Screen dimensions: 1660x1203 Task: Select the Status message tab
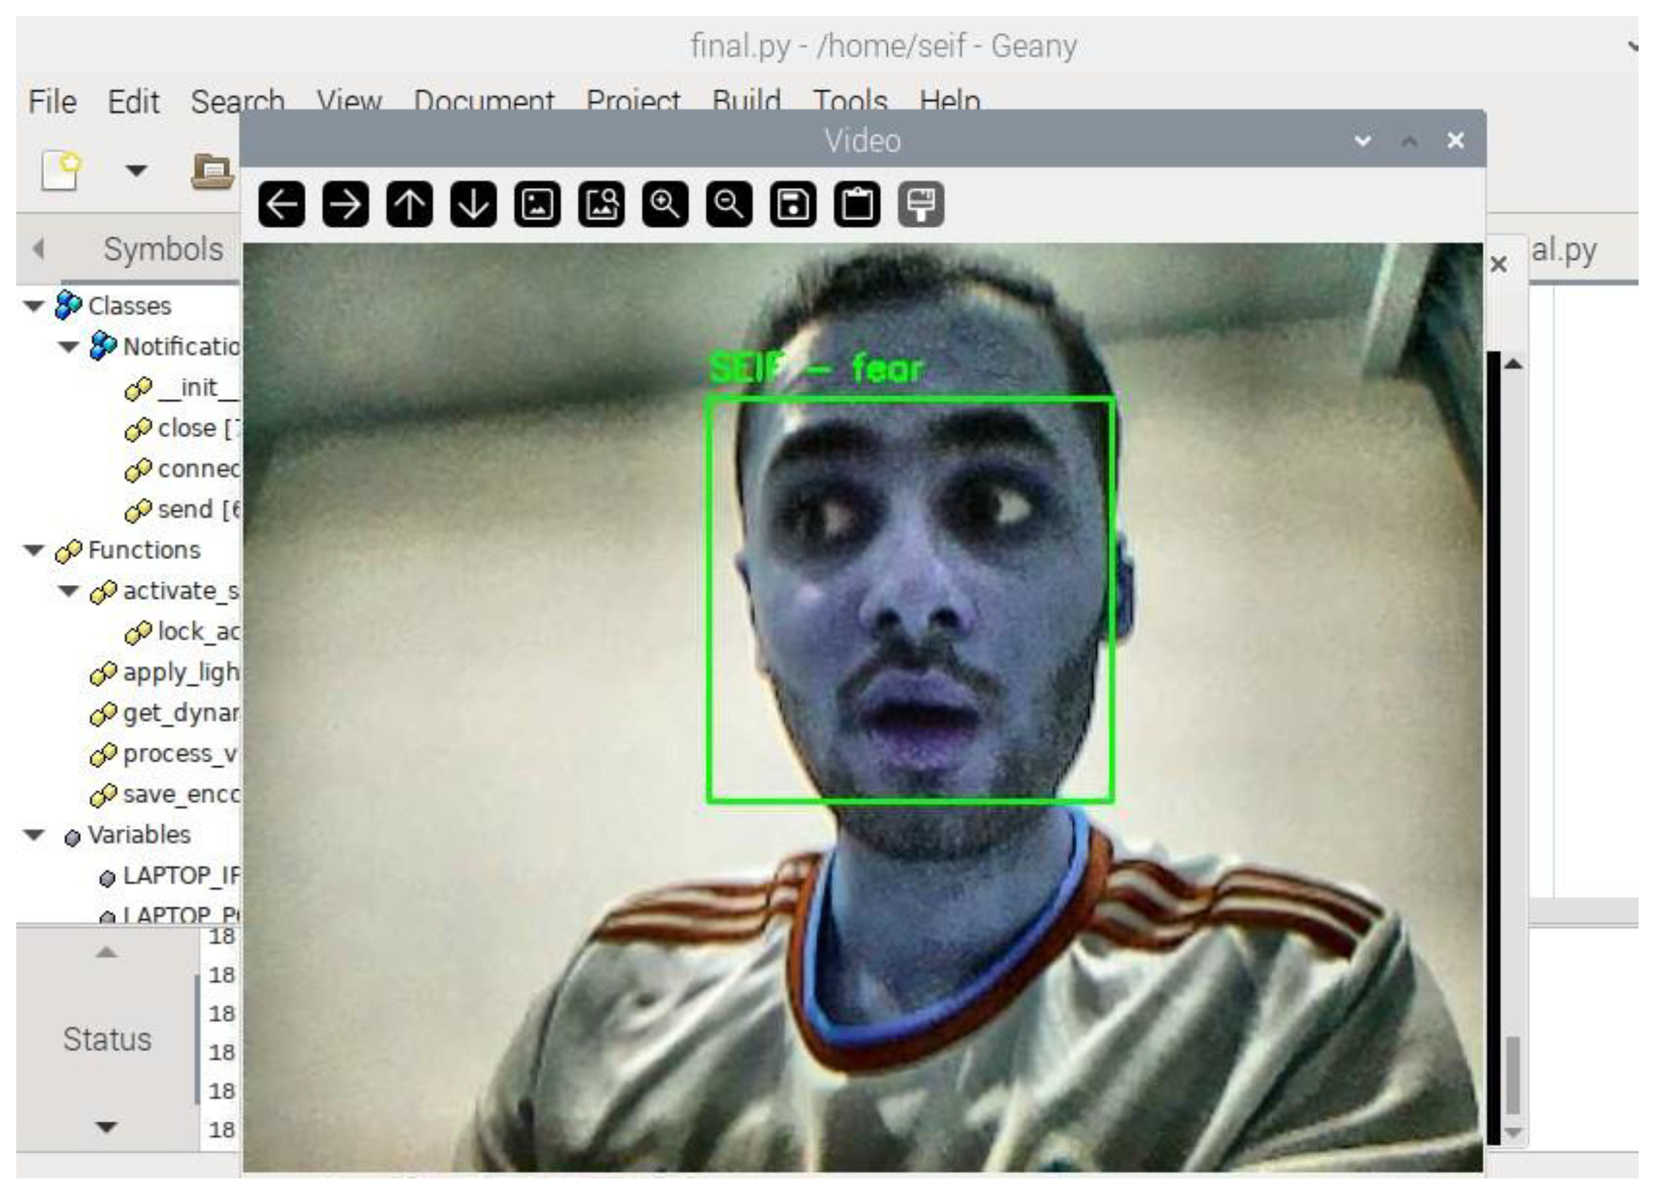coord(107,1039)
